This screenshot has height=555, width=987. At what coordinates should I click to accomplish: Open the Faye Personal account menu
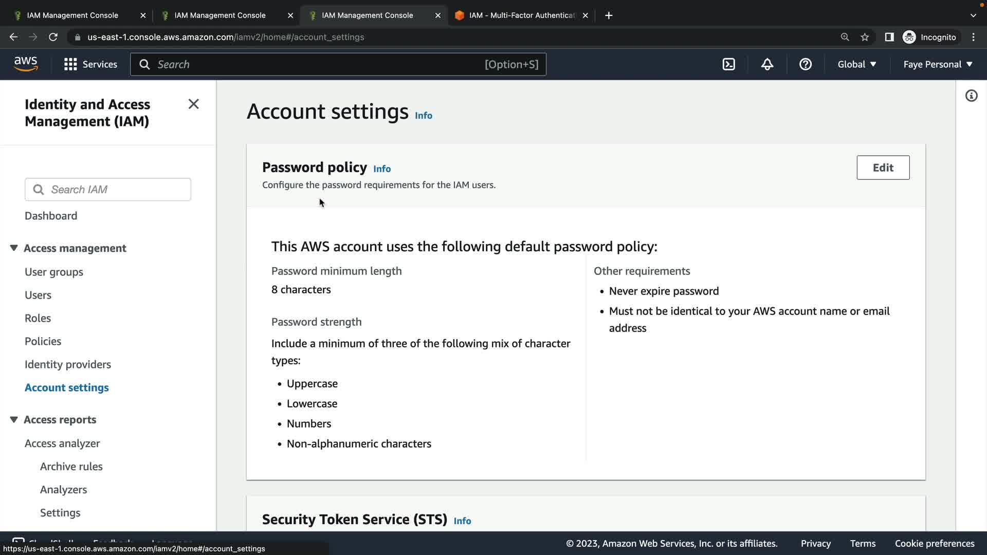938,64
